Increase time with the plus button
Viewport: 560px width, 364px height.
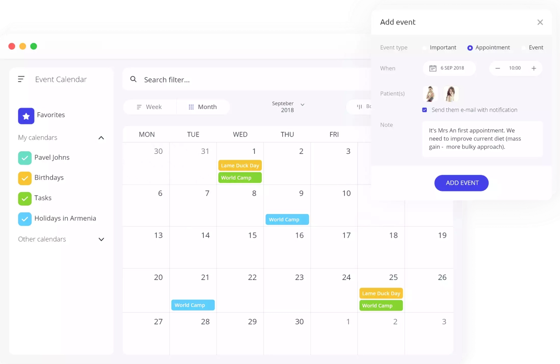click(x=534, y=68)
